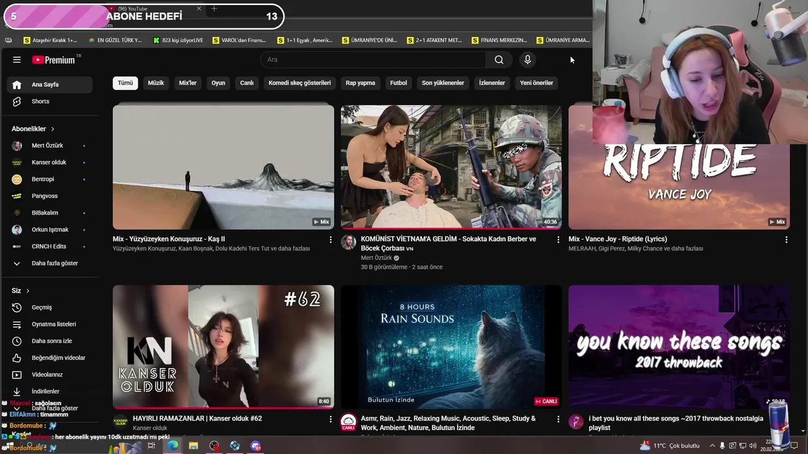The image size is (808, 454).
Task: Select the Canlı filter chip
Action: (x=247, y=83)
